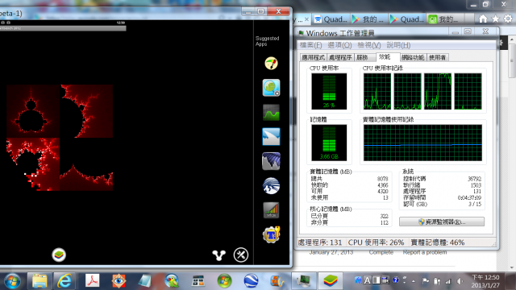Click the Mandelbrot fractal image in BlueStacks
The height and width of the screenshot is (290, 516).
(60, 138)
